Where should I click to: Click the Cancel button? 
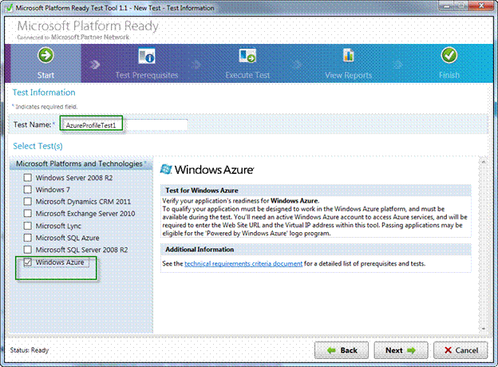[460, 350]
